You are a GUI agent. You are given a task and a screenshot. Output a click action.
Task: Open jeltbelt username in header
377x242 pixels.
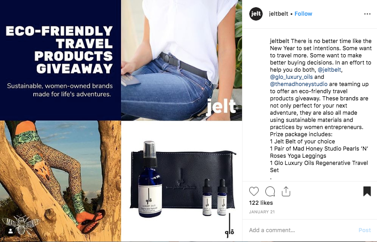pyautogui.click(x=278, y=14)
